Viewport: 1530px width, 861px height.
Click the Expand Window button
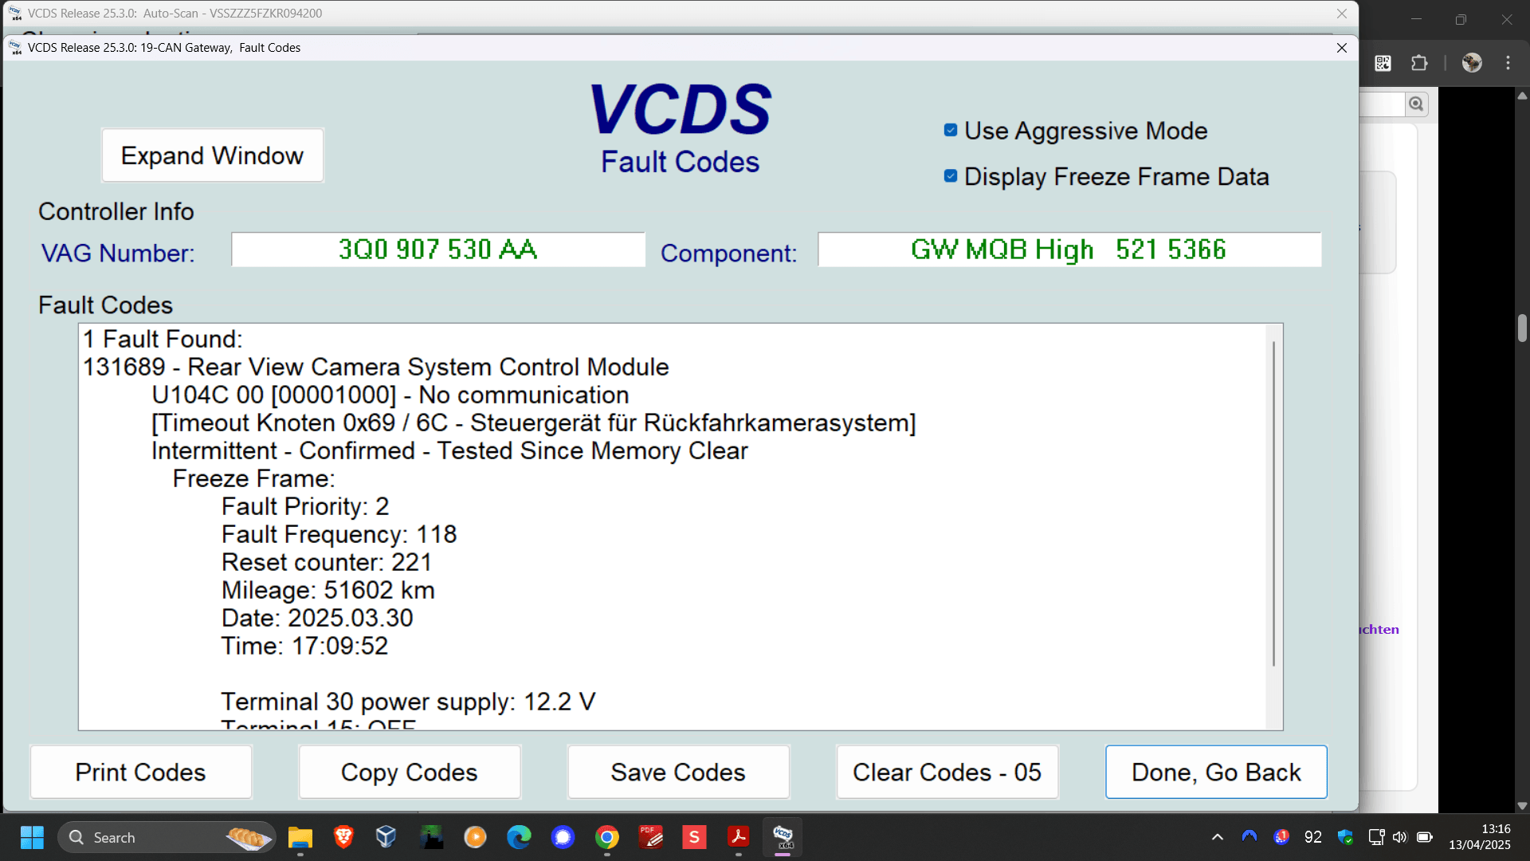click(212, 155)
